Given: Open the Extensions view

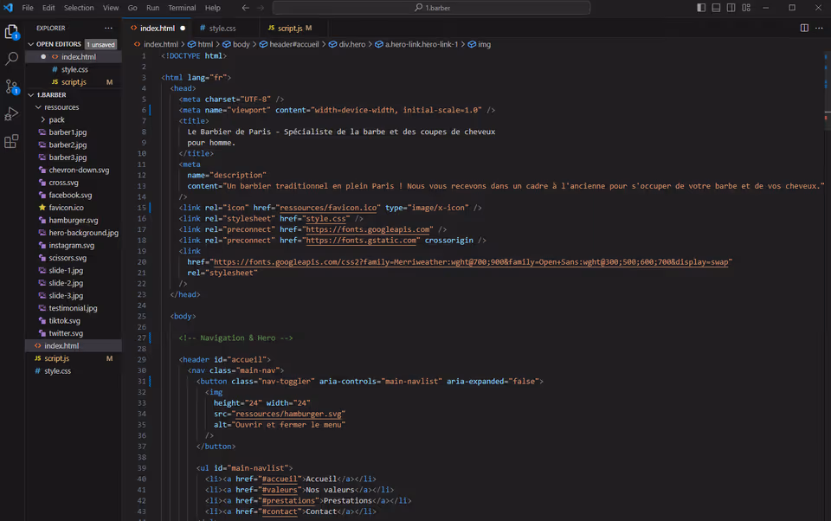Looking at the screenshot, I should (x=11, y=142).
